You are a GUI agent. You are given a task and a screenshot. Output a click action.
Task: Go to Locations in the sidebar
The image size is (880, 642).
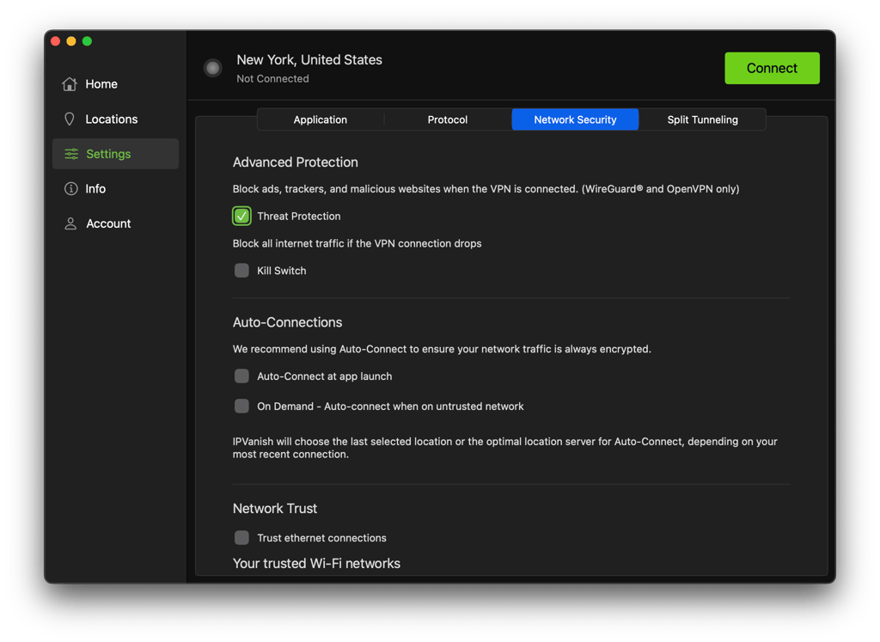coord(112,119)
